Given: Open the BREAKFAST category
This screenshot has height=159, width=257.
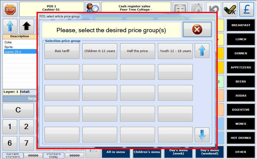Looking at the screenshot, I should pyautogui.click(x=241, y=25).
